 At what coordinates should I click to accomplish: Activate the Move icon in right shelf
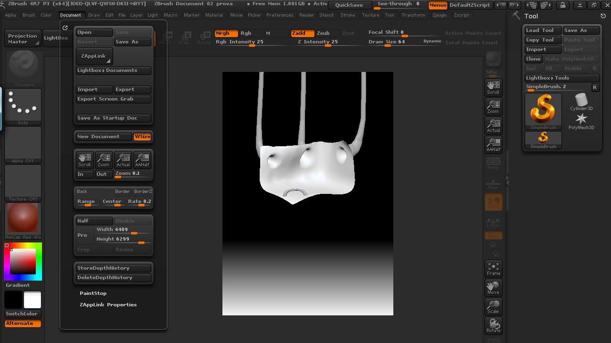(493, 288)
